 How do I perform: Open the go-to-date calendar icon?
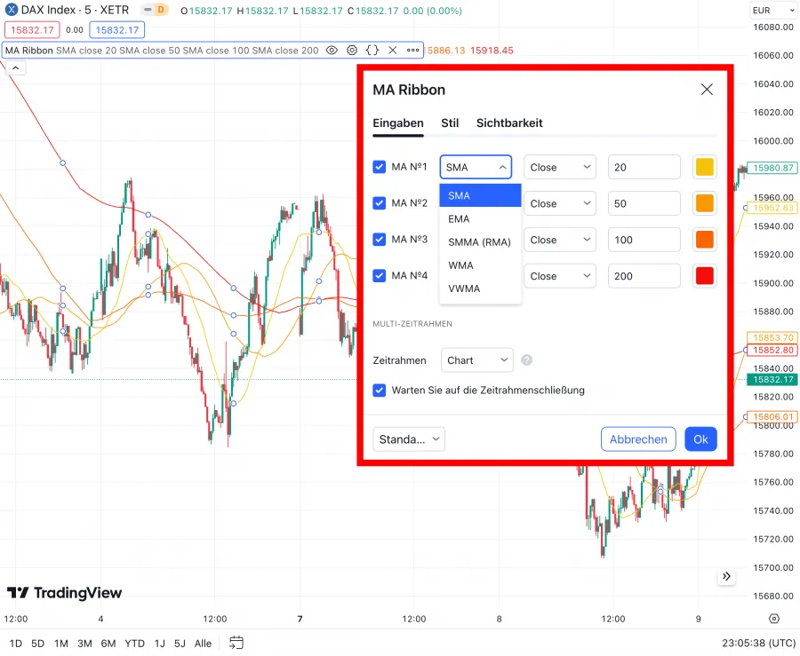point(236,643)
